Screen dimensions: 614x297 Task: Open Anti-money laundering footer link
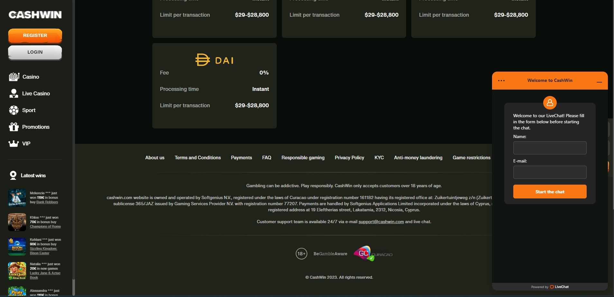click(x=418, y=158)
